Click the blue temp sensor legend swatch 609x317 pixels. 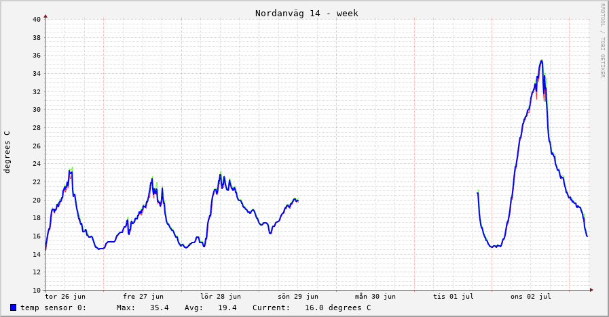13,308
